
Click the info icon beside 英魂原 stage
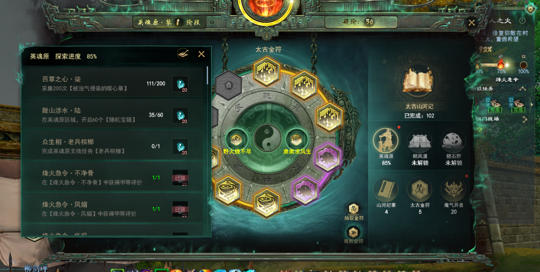(212, 22)
